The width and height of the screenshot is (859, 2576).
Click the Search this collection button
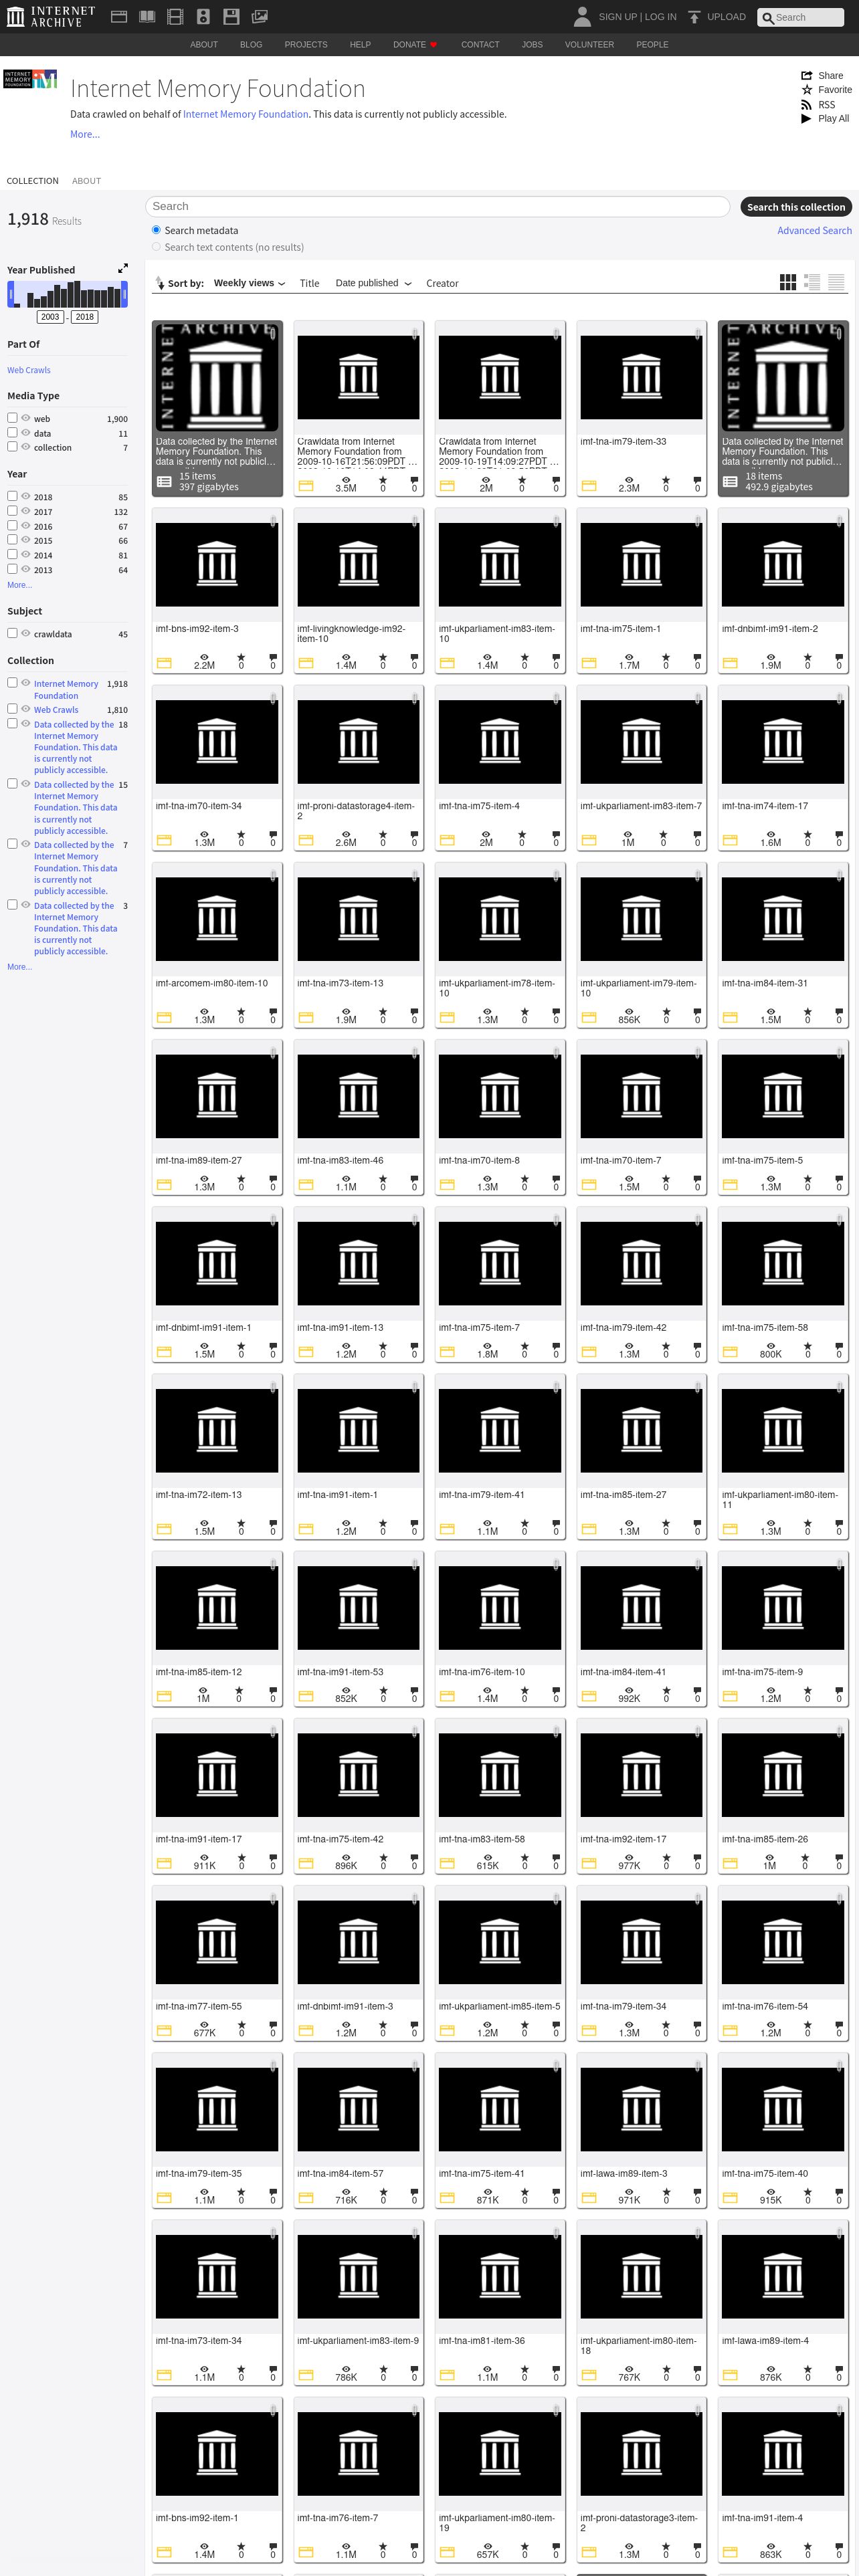796,207
